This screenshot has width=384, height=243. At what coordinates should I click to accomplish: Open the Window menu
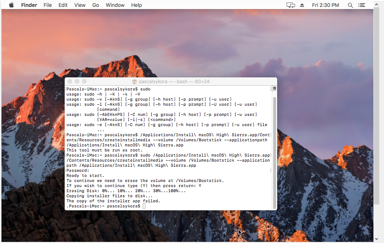point(115,5)
